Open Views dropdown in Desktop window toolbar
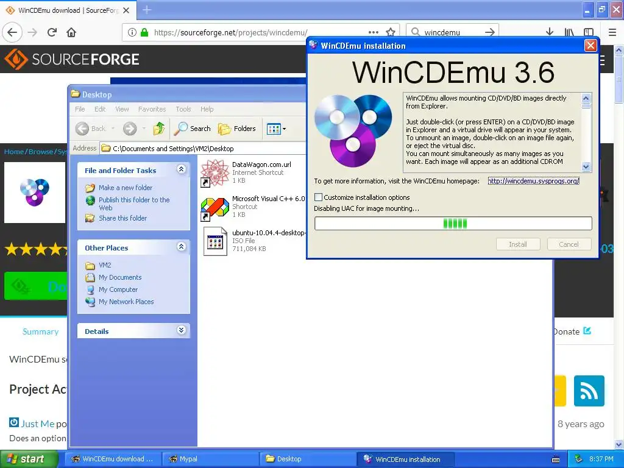The width and height of the screenshot is (624, 468). 277,129
